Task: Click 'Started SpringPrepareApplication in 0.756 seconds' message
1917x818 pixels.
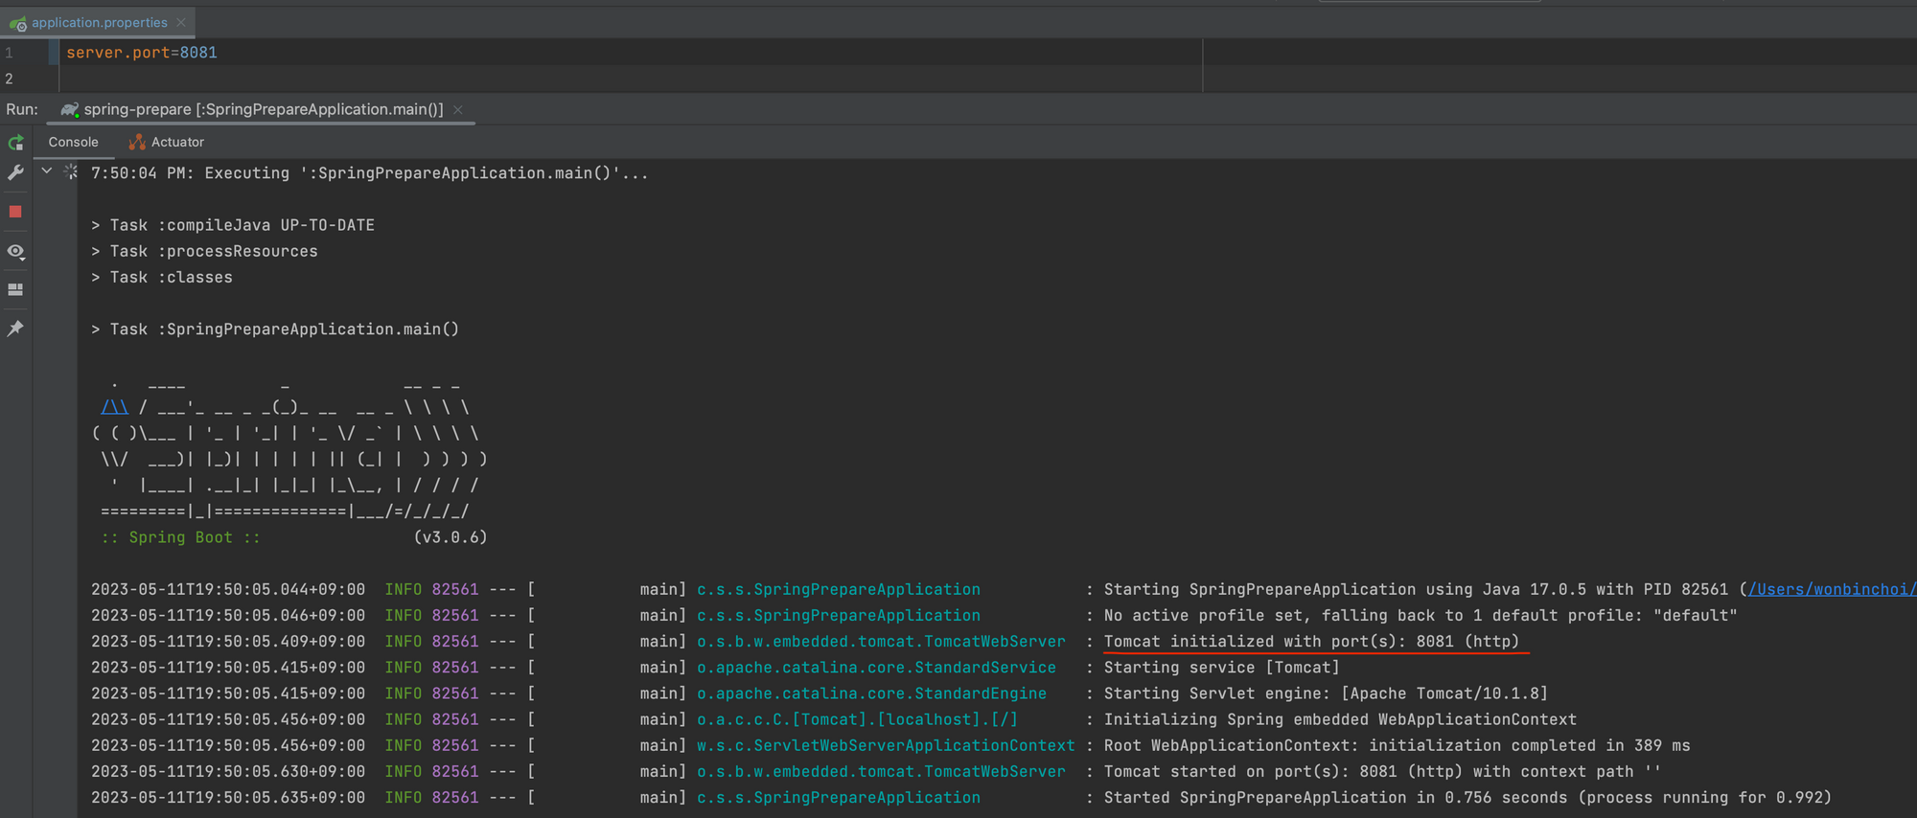Action: [1467, 797]
